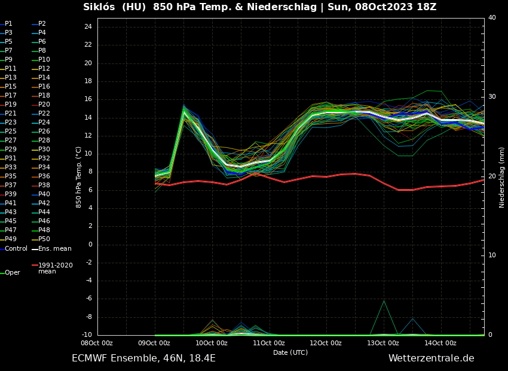Select the P1 legend entry
Viewport: 508px width, 371px height.
coord(8,24)
